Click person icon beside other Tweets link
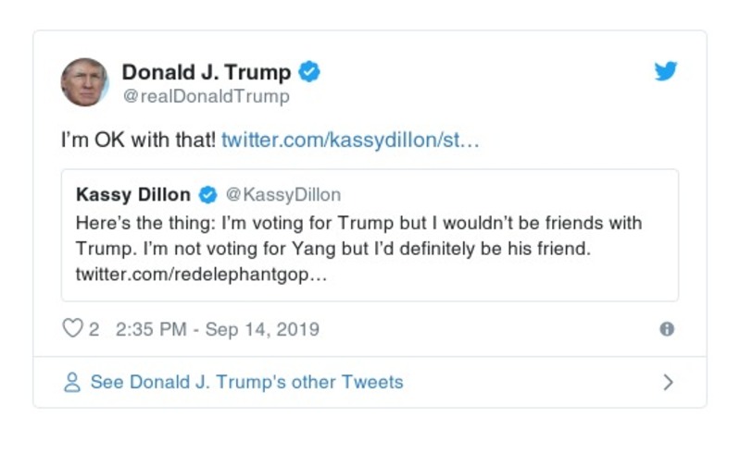The image size is (740, 453). [71, 382]
